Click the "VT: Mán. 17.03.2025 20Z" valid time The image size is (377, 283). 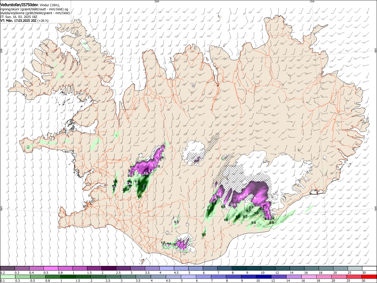pos(19,21)
